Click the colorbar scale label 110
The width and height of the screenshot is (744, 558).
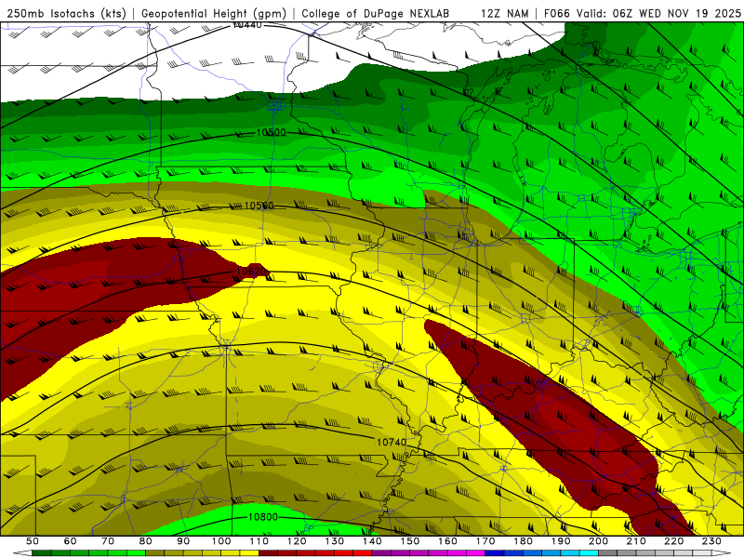point(259,541)
